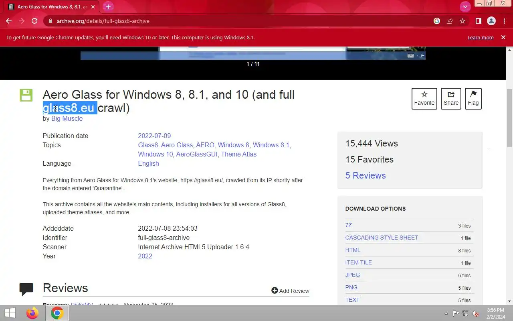This screenshot has width=513, height=321.
Task: Open the Windows 8.1 topic link
Action: (x=271, y=145)
